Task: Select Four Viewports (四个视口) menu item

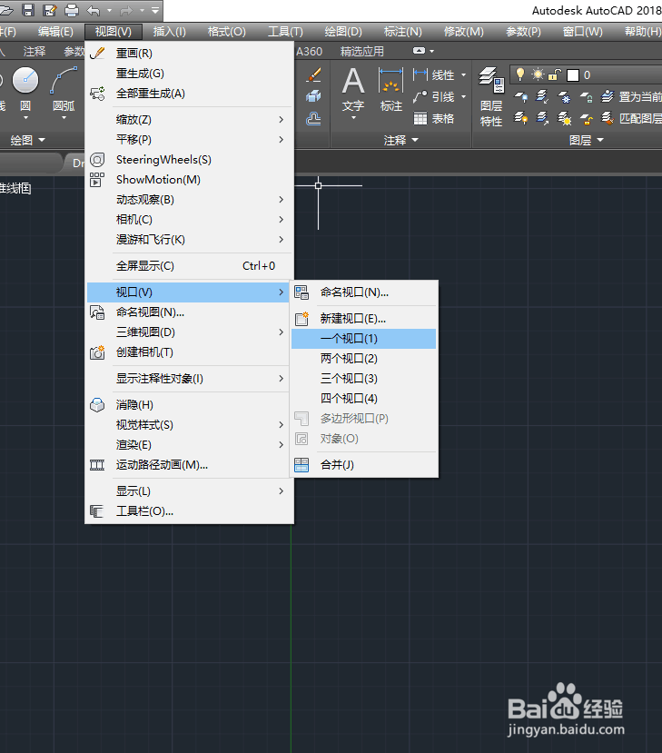Action: tap(364, 399)
